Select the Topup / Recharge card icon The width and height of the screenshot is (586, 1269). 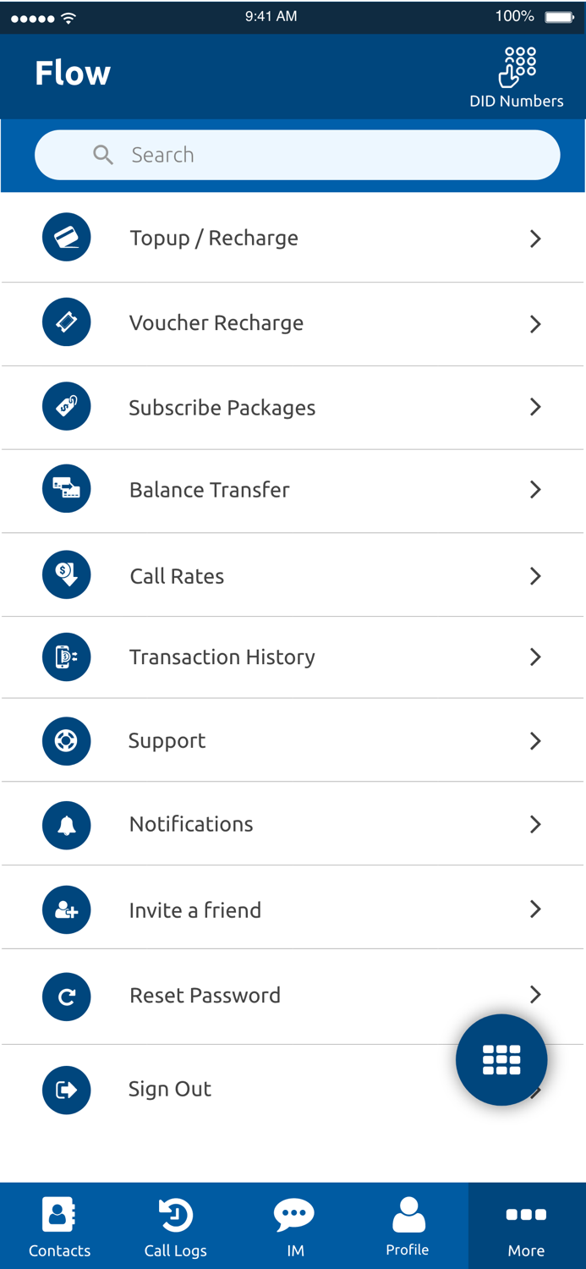point(66,238)
